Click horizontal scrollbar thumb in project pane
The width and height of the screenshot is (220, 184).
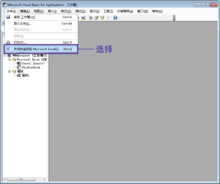[21, 179]
